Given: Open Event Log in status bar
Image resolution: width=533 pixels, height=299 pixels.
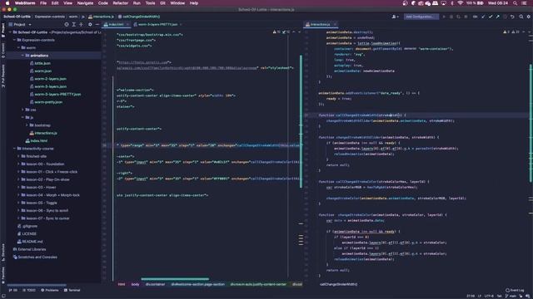Looking at the screenshot, I should (515, 290).
